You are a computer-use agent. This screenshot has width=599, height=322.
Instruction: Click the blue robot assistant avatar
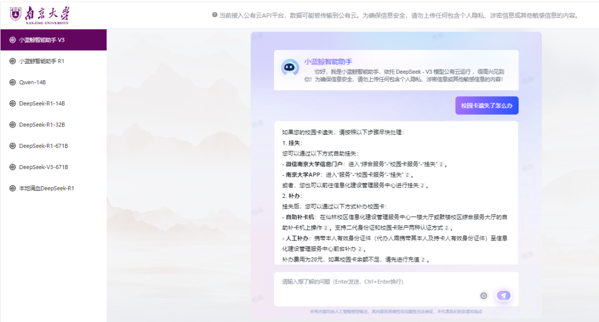pyautogui.click(x=289, y=68)
